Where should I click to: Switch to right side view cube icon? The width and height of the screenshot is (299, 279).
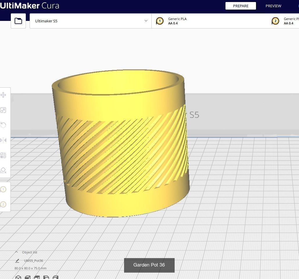(55, 277)
